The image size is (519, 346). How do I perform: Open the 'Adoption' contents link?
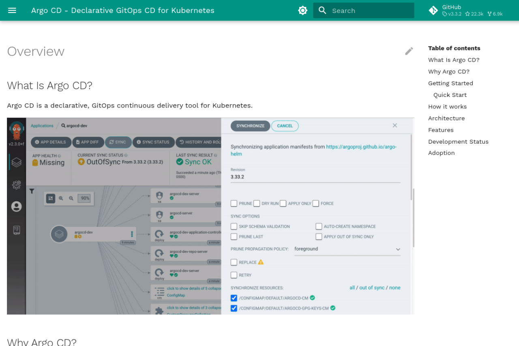[x=441, y=153]
